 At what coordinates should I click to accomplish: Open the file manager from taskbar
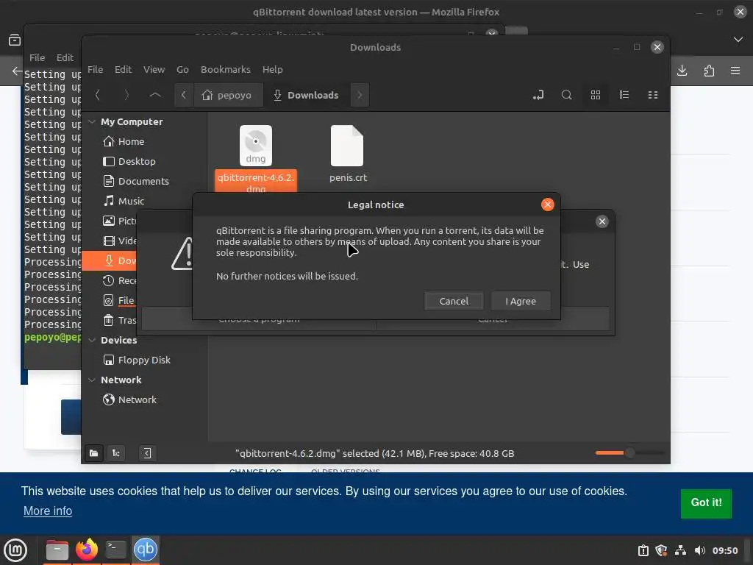(57, 550)
